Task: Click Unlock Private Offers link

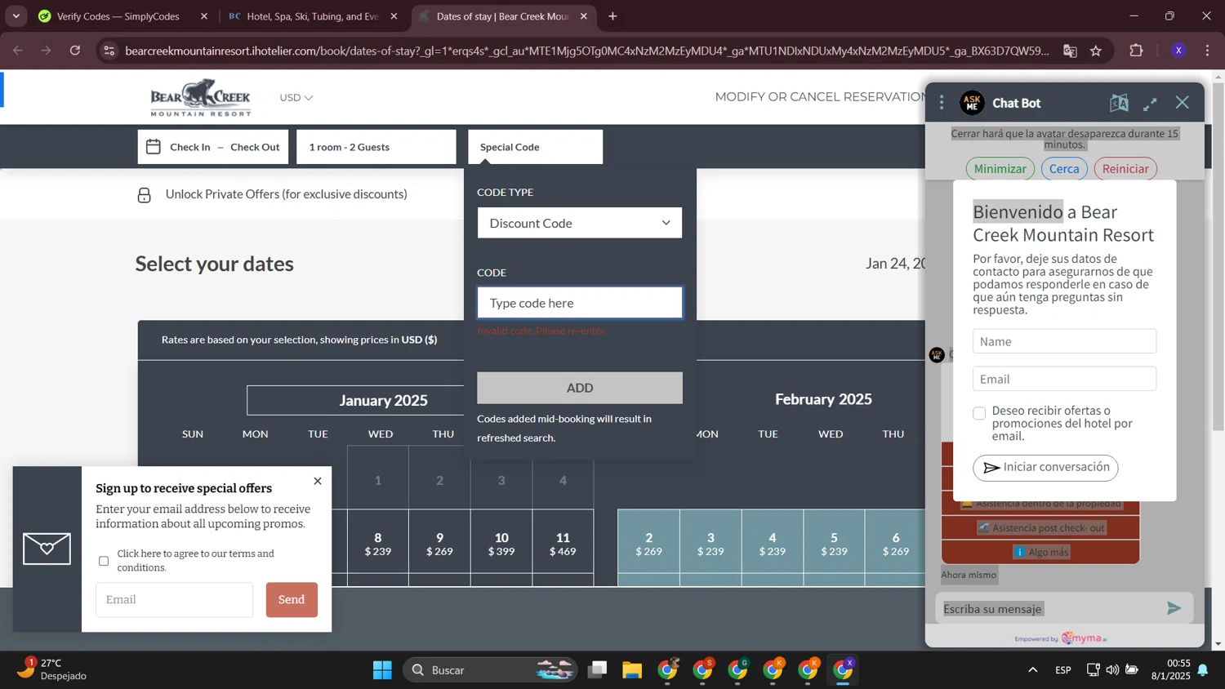Action: click(x=286, y=194)
